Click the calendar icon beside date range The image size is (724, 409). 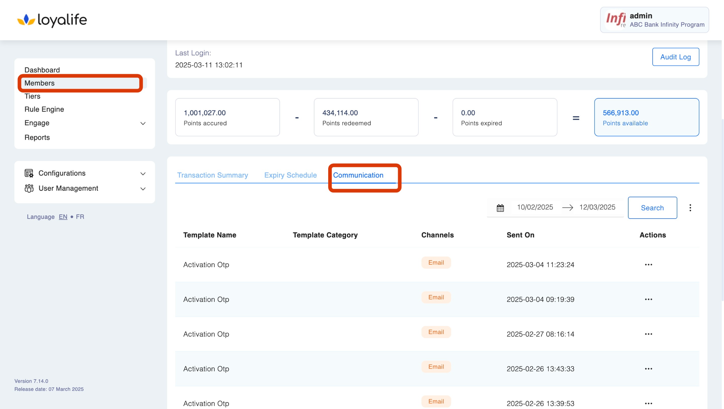(500, 208)
